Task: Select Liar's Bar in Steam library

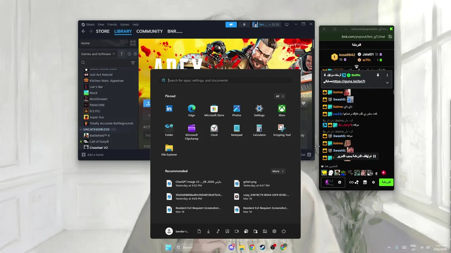Action: click(x=96, y=87)
